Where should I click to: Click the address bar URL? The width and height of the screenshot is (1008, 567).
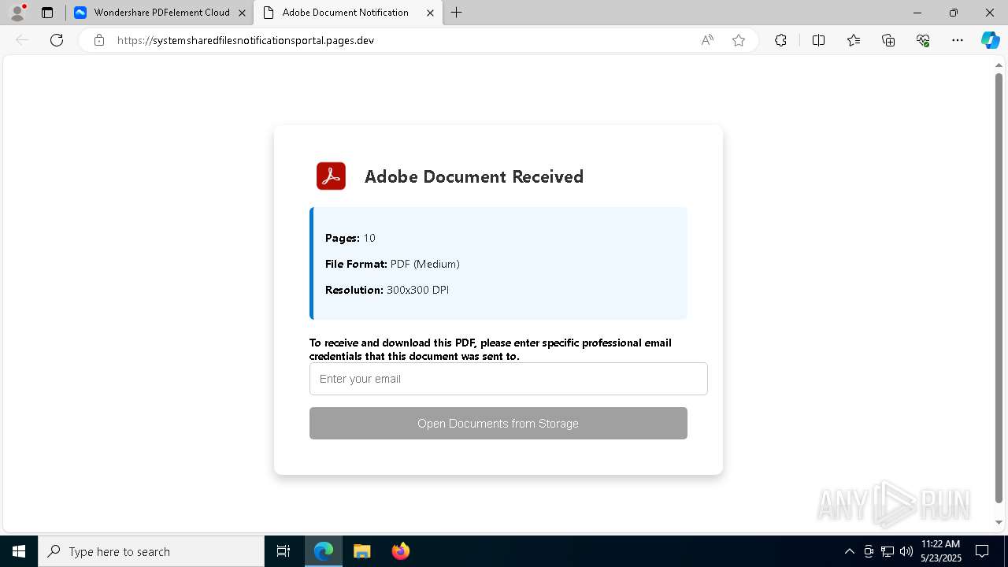tap(246, 40)
